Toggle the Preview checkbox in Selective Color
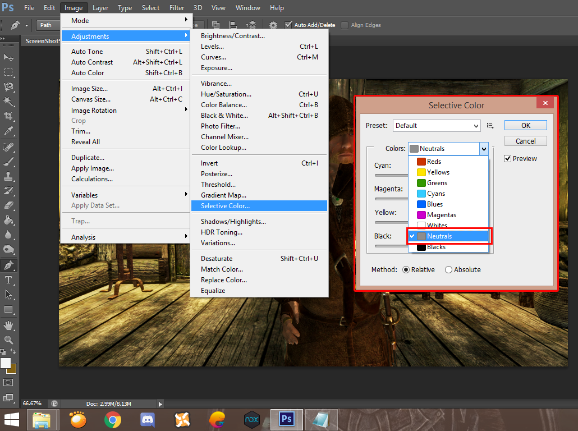The height and width of the screenshot is (431, 578). tap(508, 158)
